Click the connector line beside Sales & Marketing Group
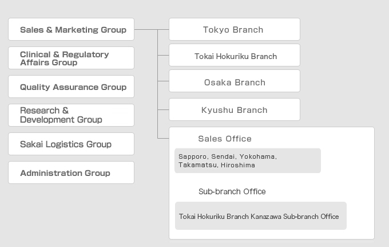This screenshot has width=389, height=247. pyautogui.click(x=146, y=29)
